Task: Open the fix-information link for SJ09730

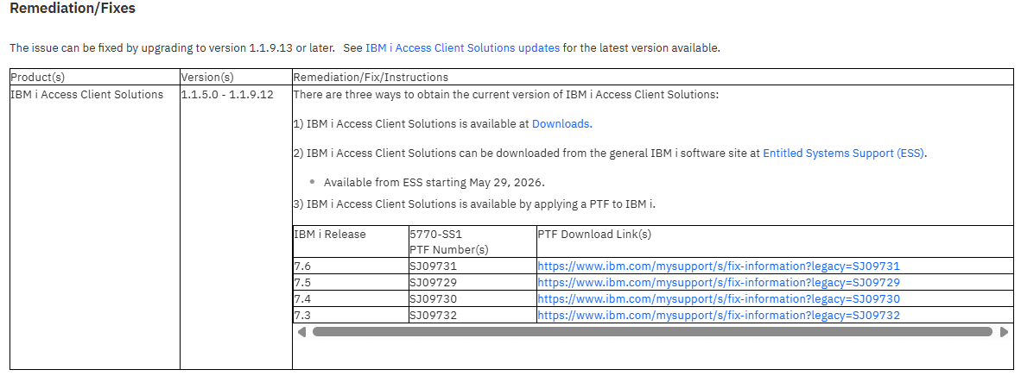Action: coord(718,298)
